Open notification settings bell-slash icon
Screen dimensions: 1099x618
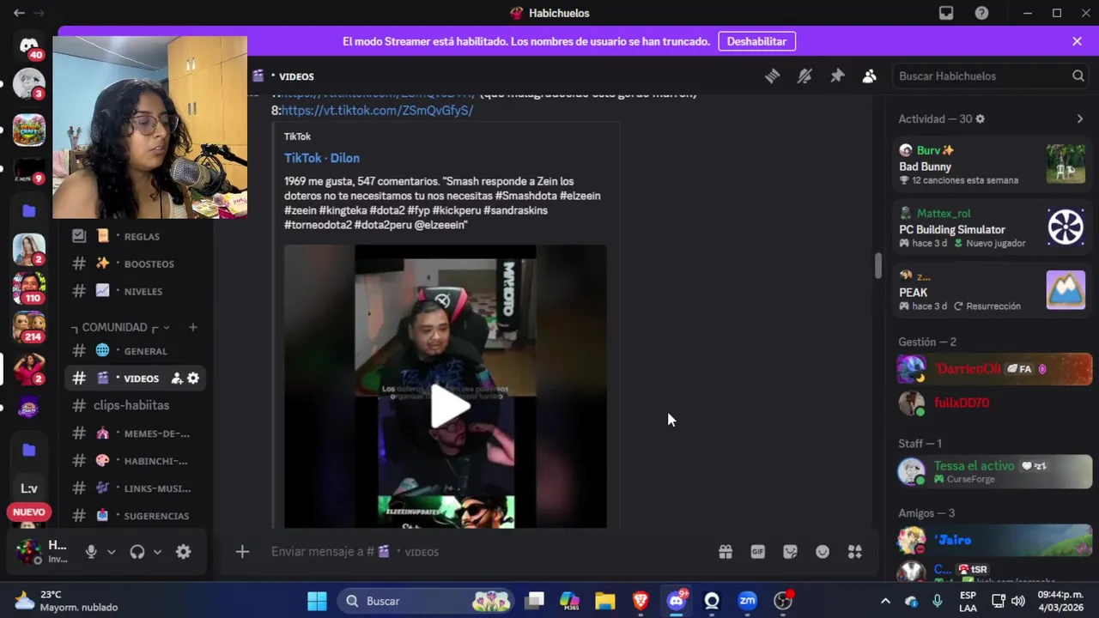[805, 76]
